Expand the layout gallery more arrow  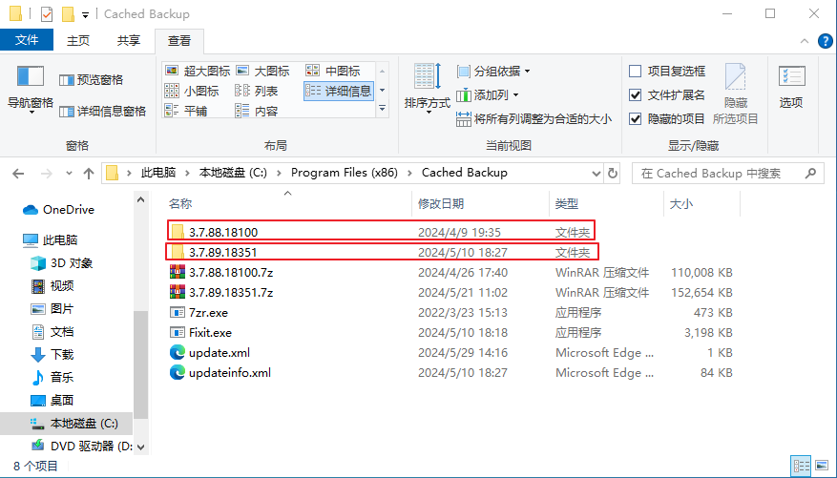tap(382, 109)
